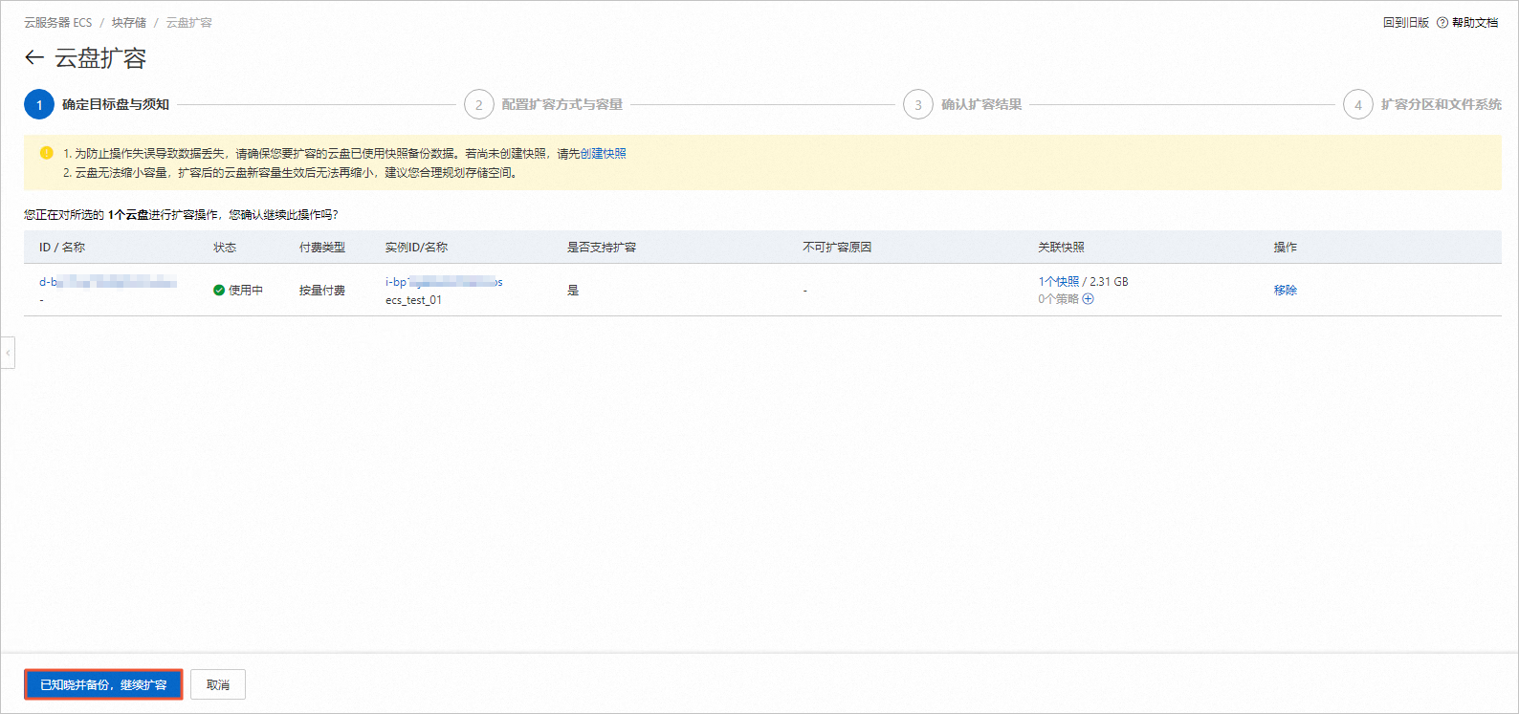This screenshot has height=714, width=1519.
Task: Click the 实例ID/名称 column header
Action: pos(416,248)
